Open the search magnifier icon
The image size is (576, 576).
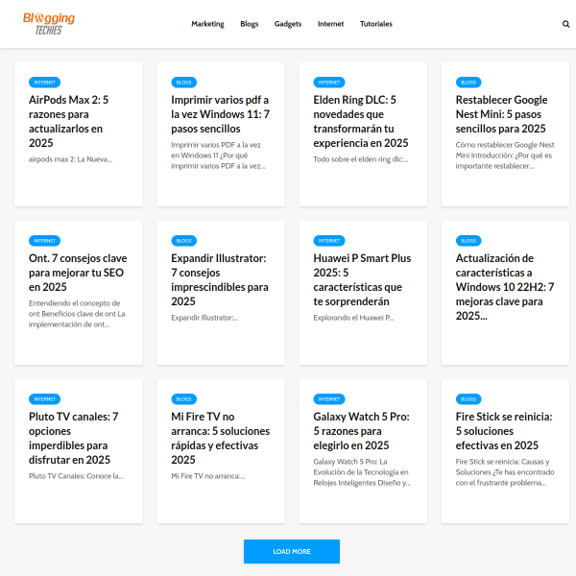tap(565, 24)
